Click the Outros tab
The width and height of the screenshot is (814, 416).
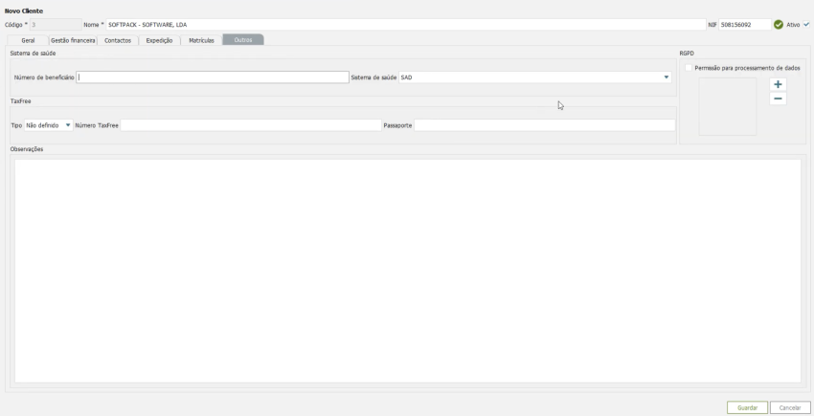[243, 40]
